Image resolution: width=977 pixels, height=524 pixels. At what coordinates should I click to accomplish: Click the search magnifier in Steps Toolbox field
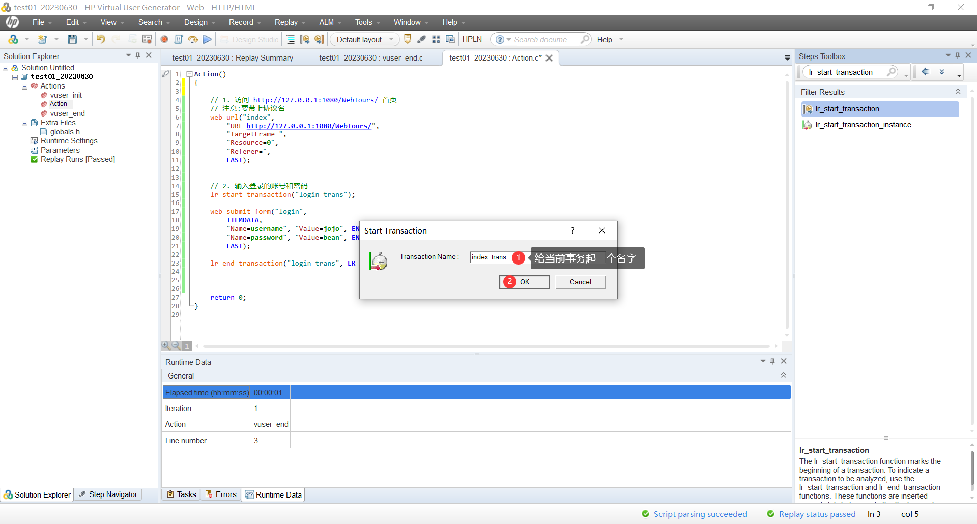click(892, 72)
